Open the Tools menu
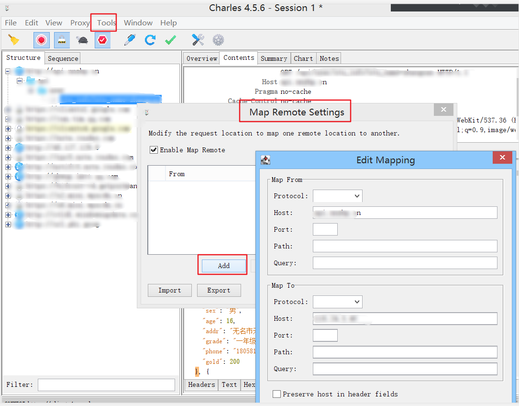 point(106,23)
